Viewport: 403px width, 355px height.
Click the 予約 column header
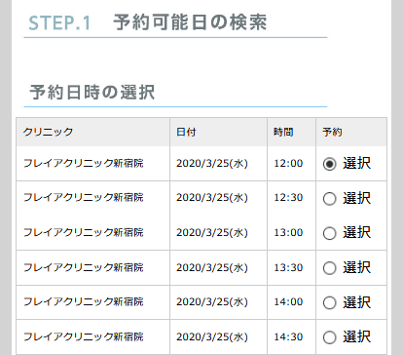(x=332, y=132)
